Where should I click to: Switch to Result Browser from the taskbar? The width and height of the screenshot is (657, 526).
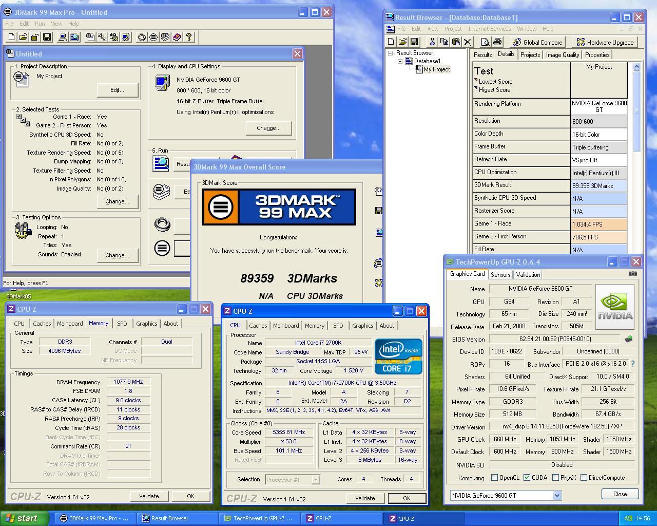(x=177, y=518)
